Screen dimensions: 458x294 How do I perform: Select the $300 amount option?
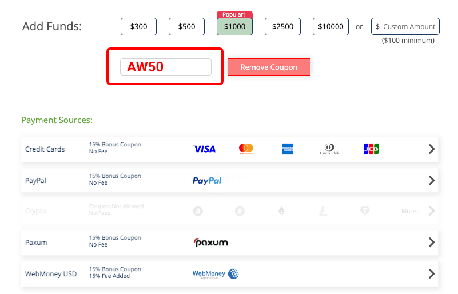pos(138,26)
